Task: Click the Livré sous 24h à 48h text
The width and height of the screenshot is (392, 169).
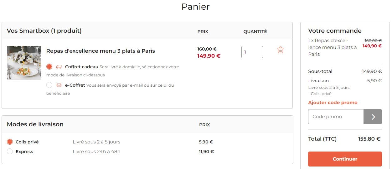Action: coord(96,152)
